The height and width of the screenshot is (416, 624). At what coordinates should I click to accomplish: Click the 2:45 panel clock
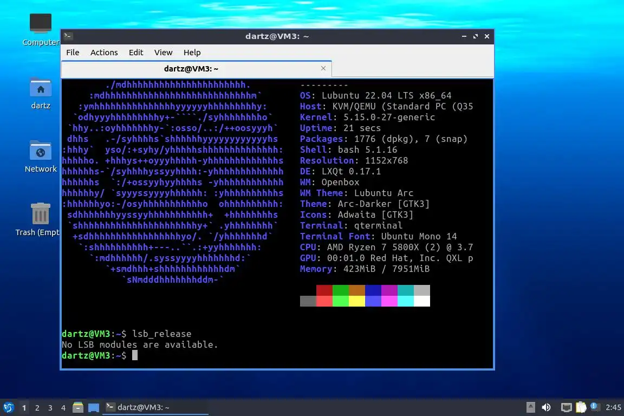613,407
